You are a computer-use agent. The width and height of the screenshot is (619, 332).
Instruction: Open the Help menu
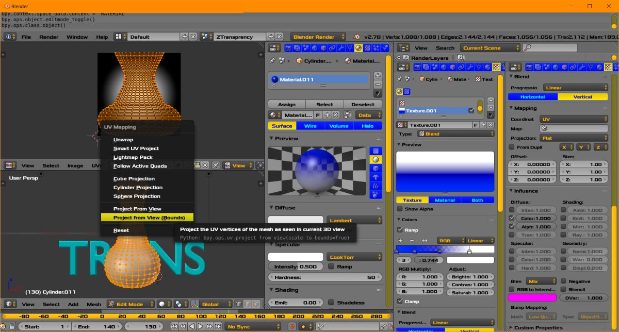102,37
